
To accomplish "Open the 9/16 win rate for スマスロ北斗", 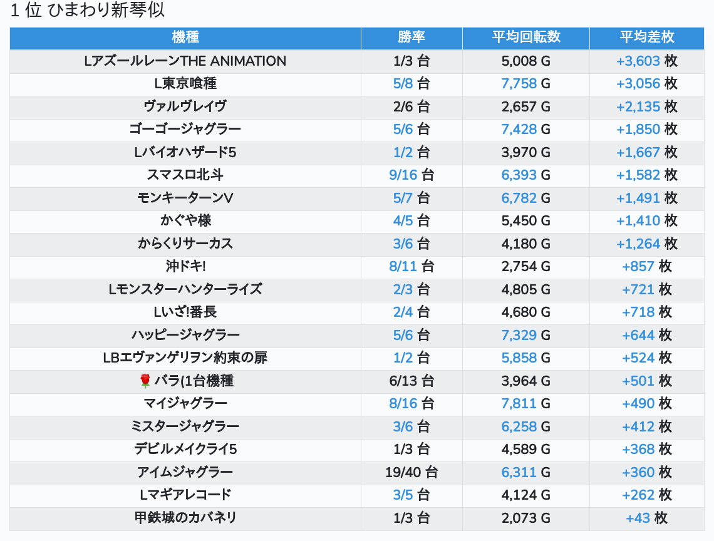I will [403, 175].
